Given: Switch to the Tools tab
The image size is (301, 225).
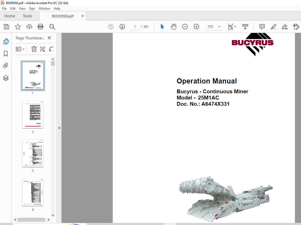Looking at the screenshot, I should [27, 16].
